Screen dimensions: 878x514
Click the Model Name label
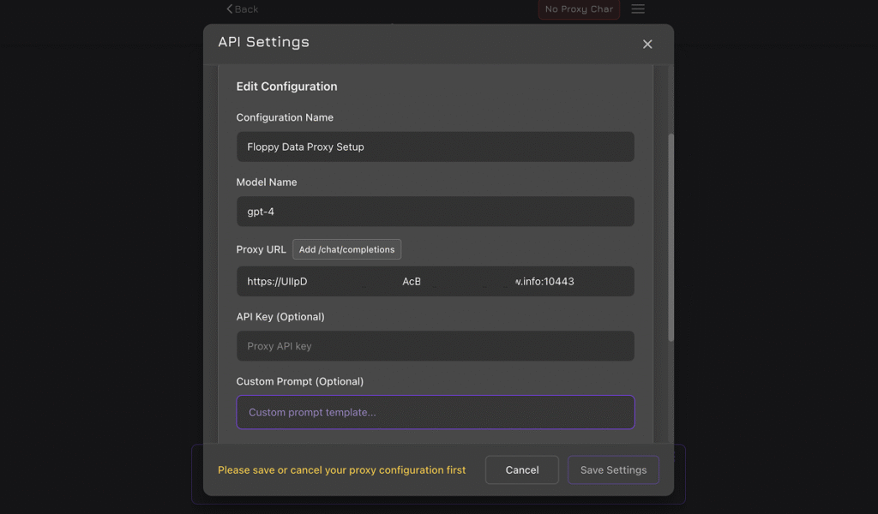point(267,182)
